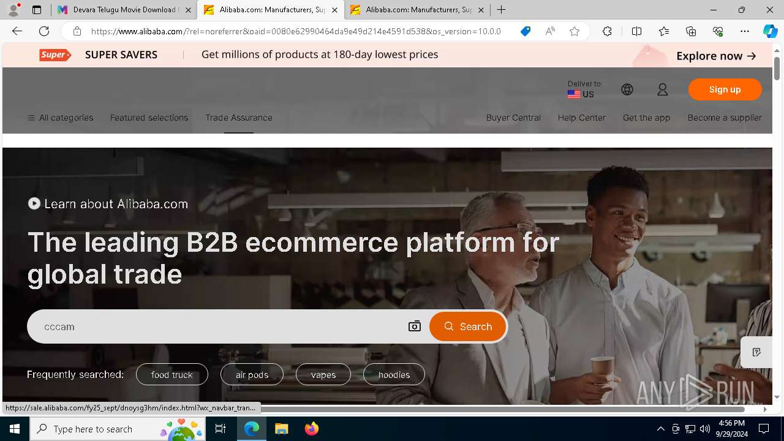This screenshot has width=784, height=441.
Task: Open the notifications action center
Action: tap(764, 429)
